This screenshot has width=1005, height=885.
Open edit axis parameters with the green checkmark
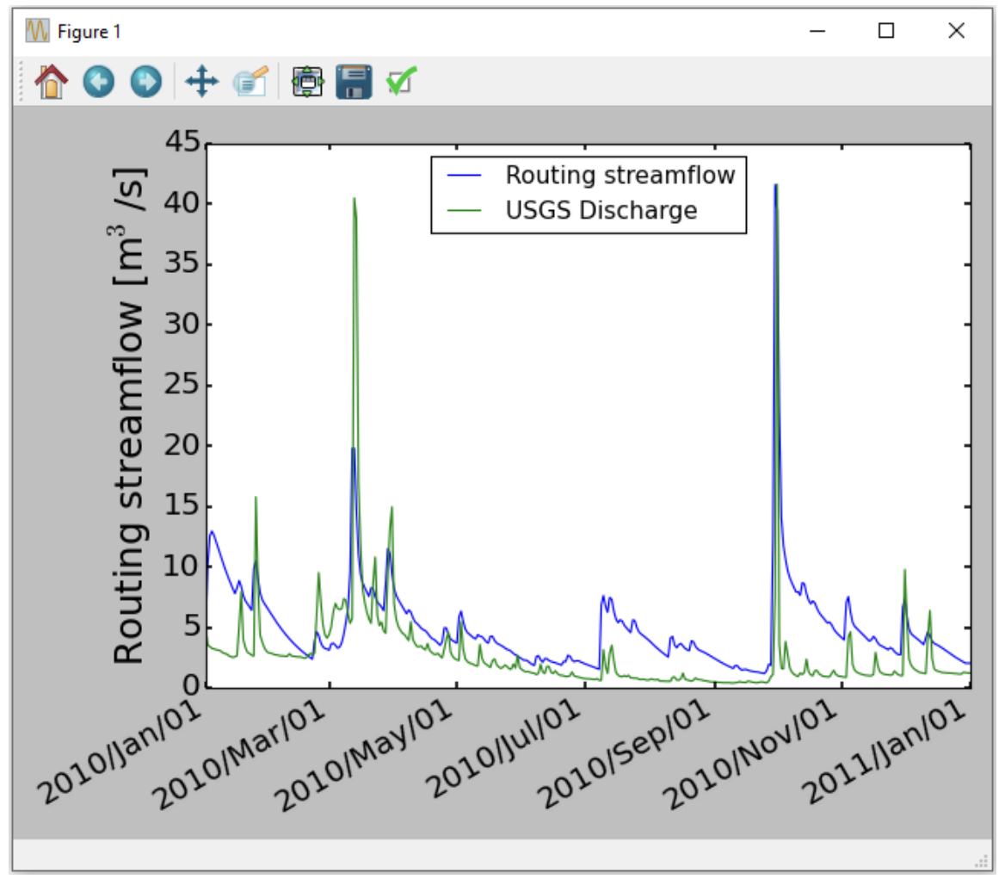401,82
